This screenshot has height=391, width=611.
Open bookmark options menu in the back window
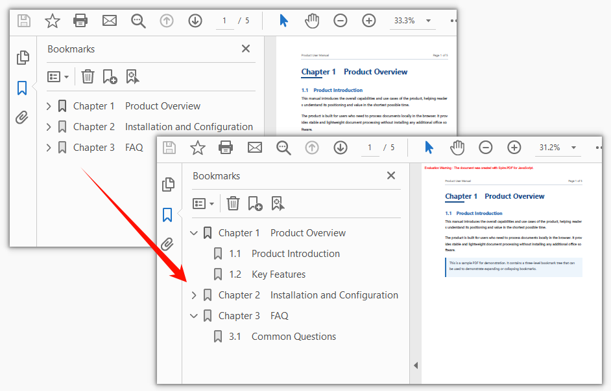[58, 76]
